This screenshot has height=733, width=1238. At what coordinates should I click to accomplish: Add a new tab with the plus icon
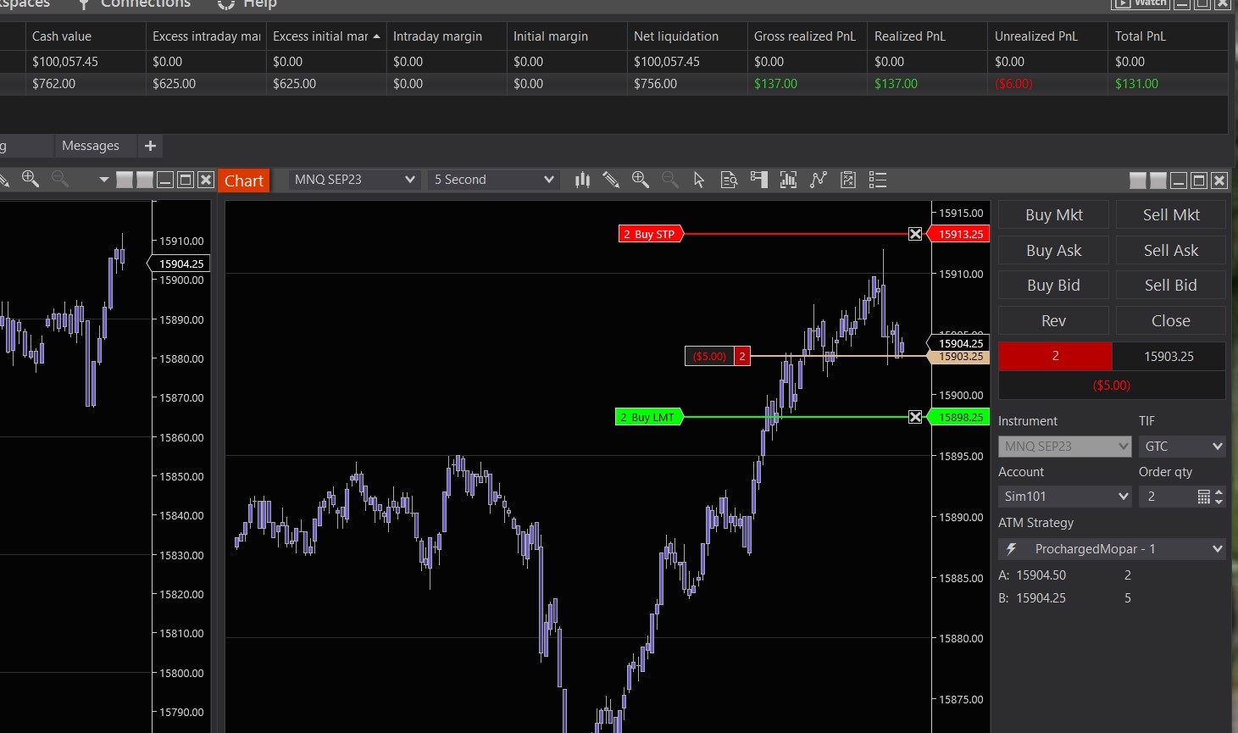(150, 146)
